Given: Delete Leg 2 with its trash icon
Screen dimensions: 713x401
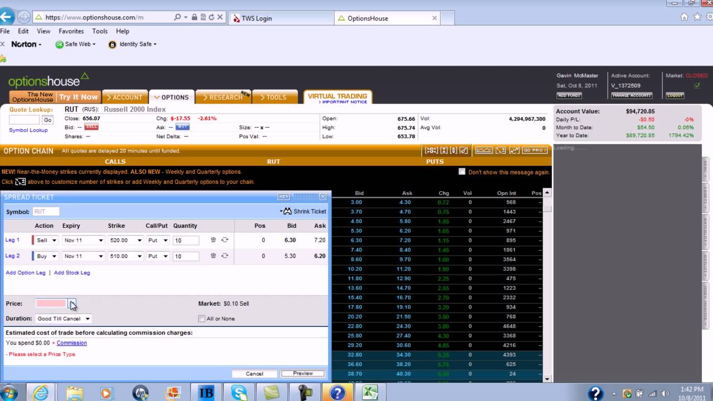Looking at the screenshot, I should 213,256.
